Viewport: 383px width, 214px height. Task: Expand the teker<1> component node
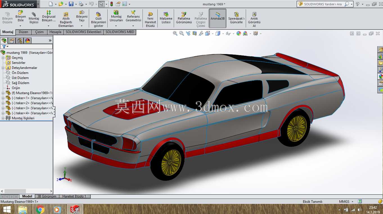click(x=3, y=98)
